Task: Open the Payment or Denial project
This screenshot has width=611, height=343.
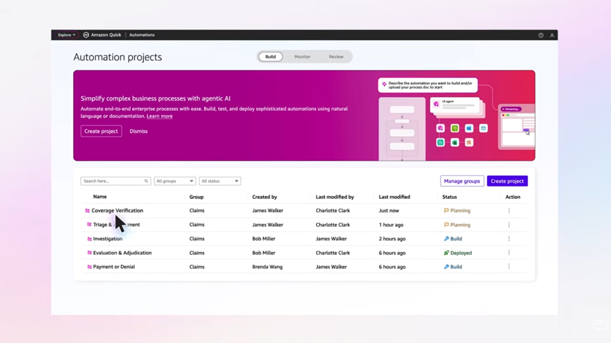Action: tap(114, 267)
